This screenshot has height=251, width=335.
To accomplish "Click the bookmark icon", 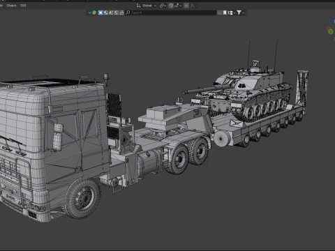I will click(x=225, y=13).
